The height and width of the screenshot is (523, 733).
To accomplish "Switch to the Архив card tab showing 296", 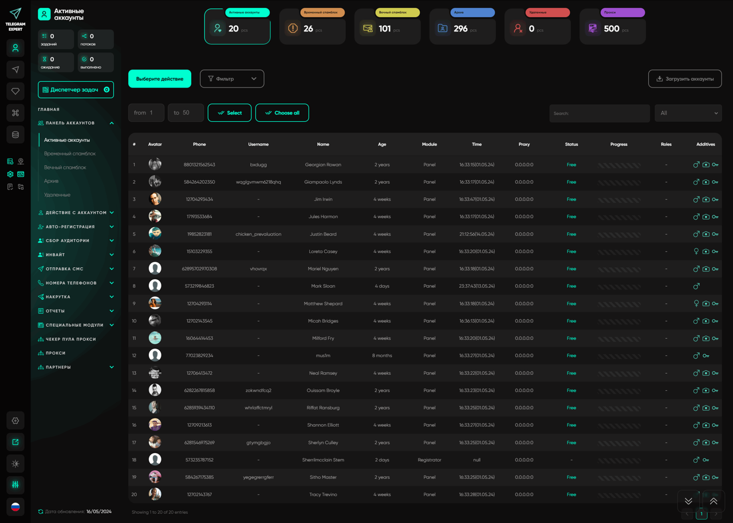I will tap(462, 26).
